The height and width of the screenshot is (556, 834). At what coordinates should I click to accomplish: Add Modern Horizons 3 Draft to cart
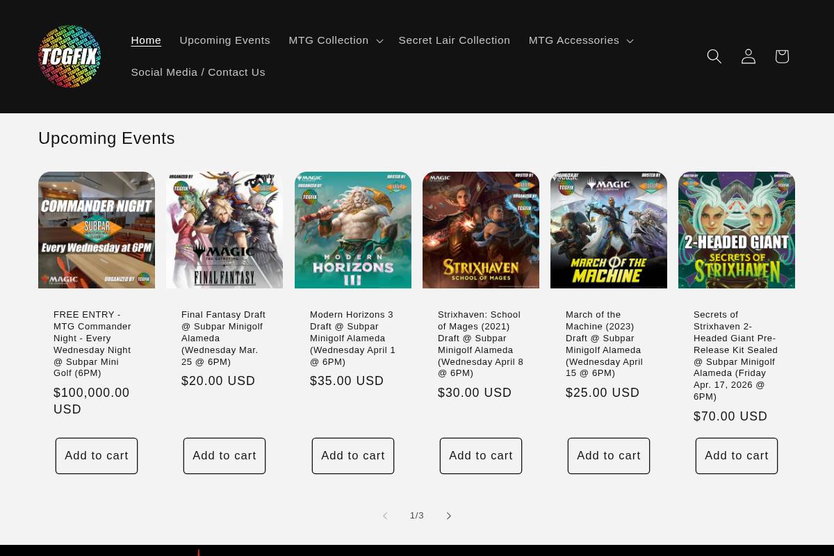(353, 455)
